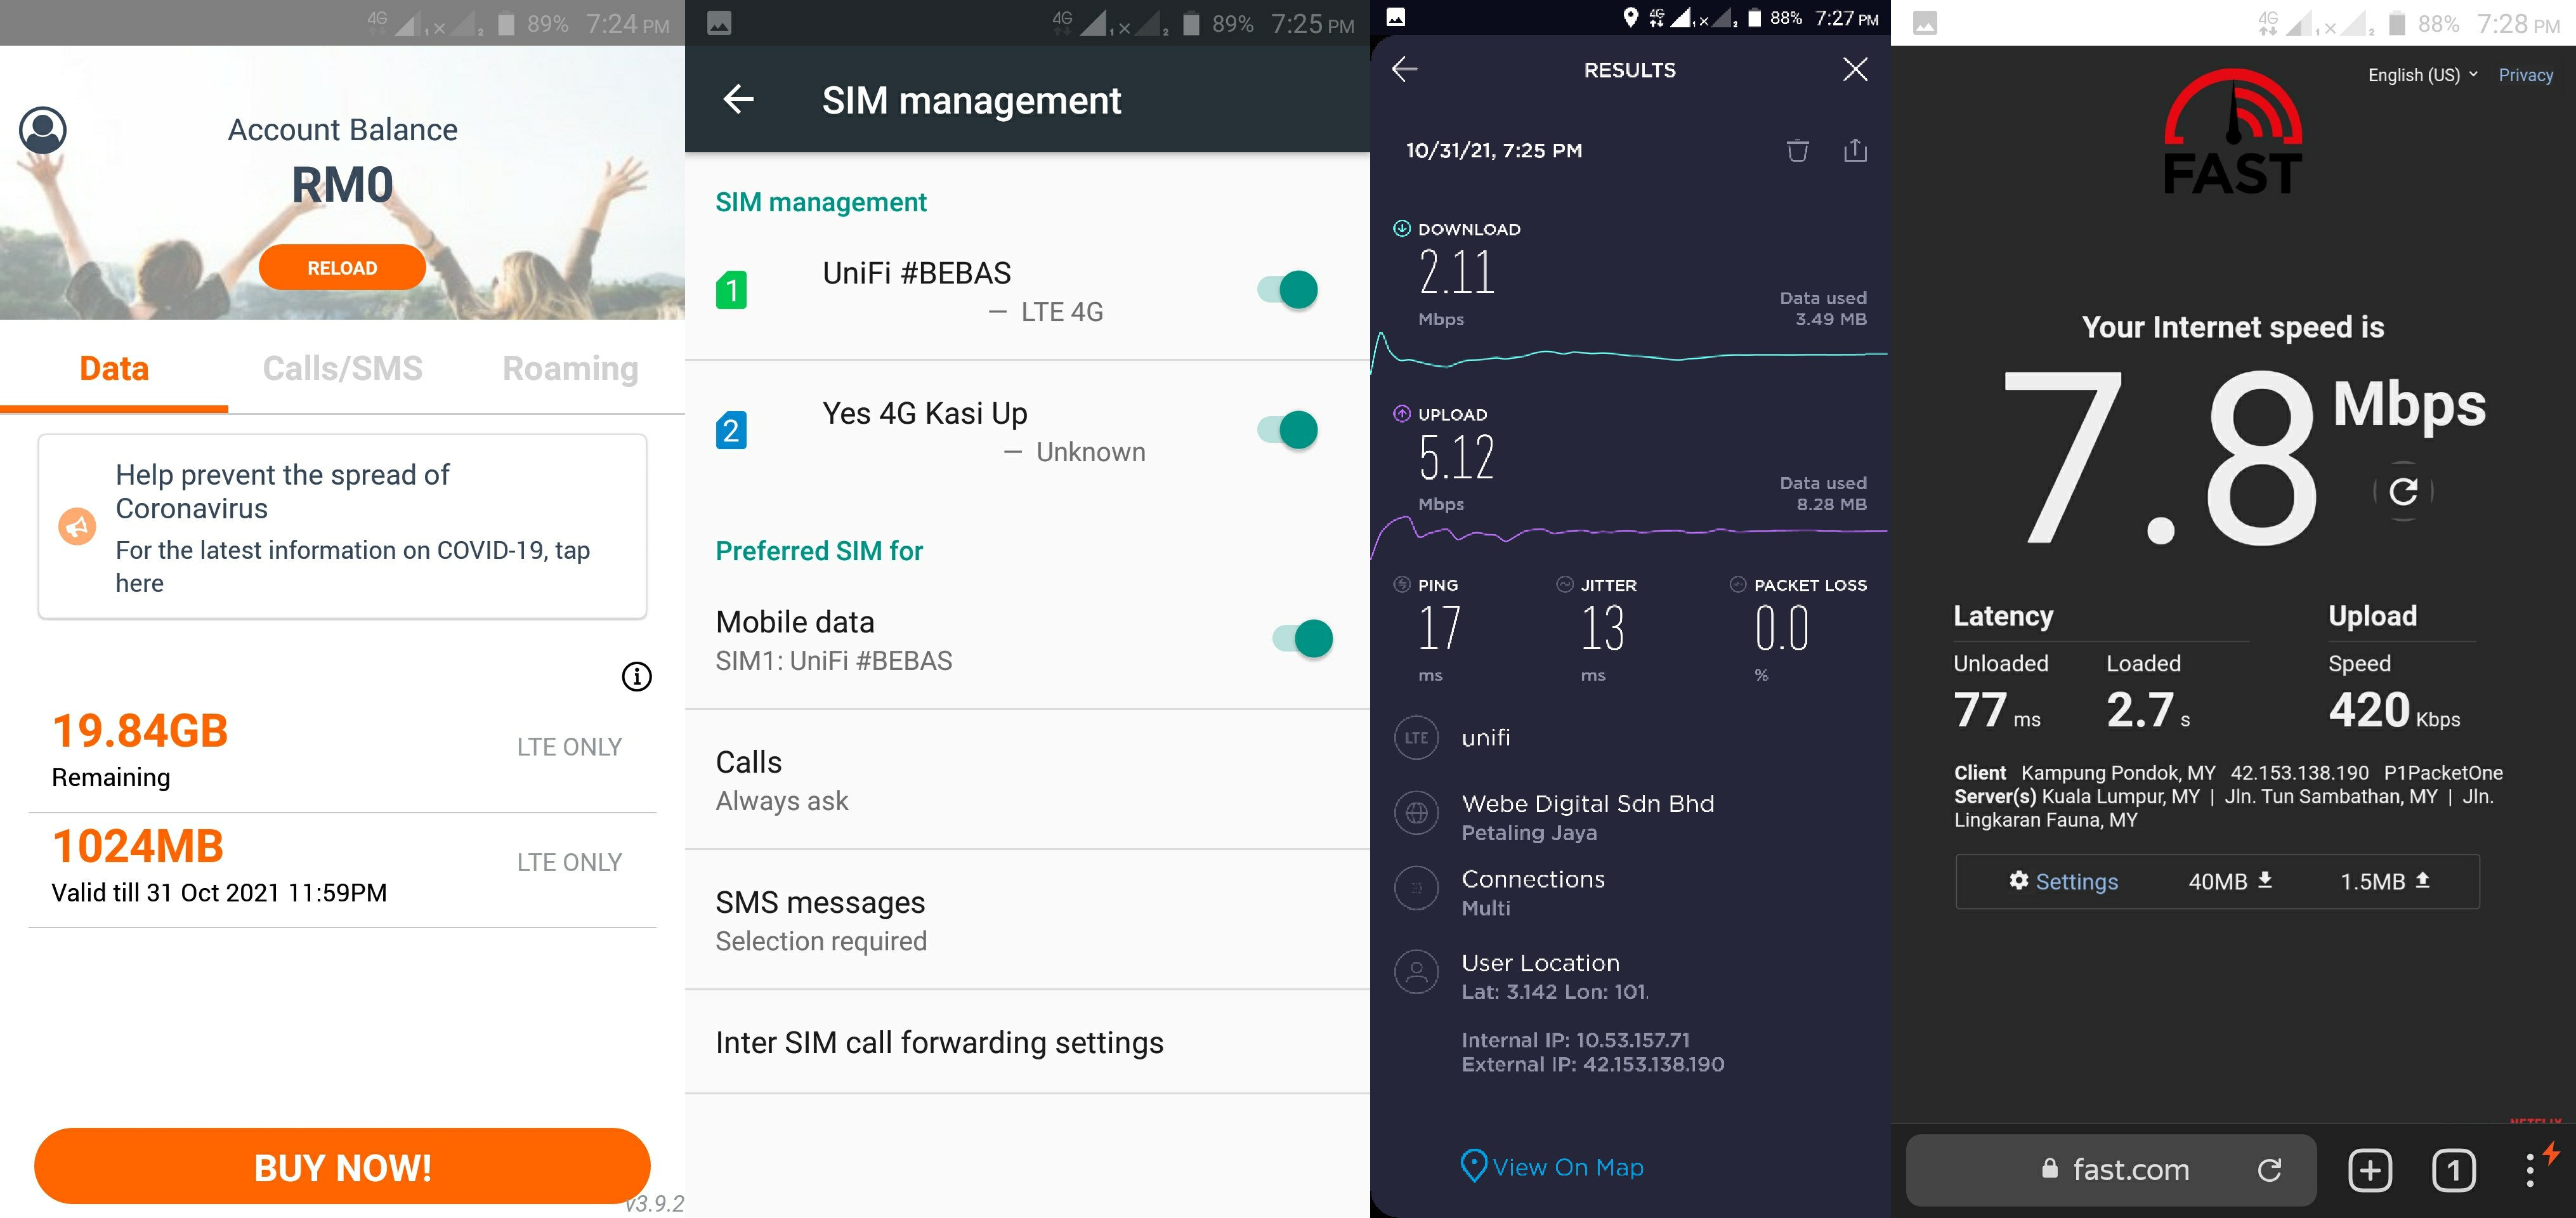Tap the ping icon
Viewport: 2576px width, 1218px height.
tap(1402, 585)
